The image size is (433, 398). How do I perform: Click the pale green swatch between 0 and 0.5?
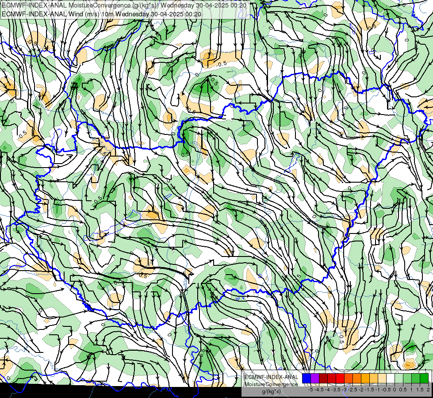(399, 378)
